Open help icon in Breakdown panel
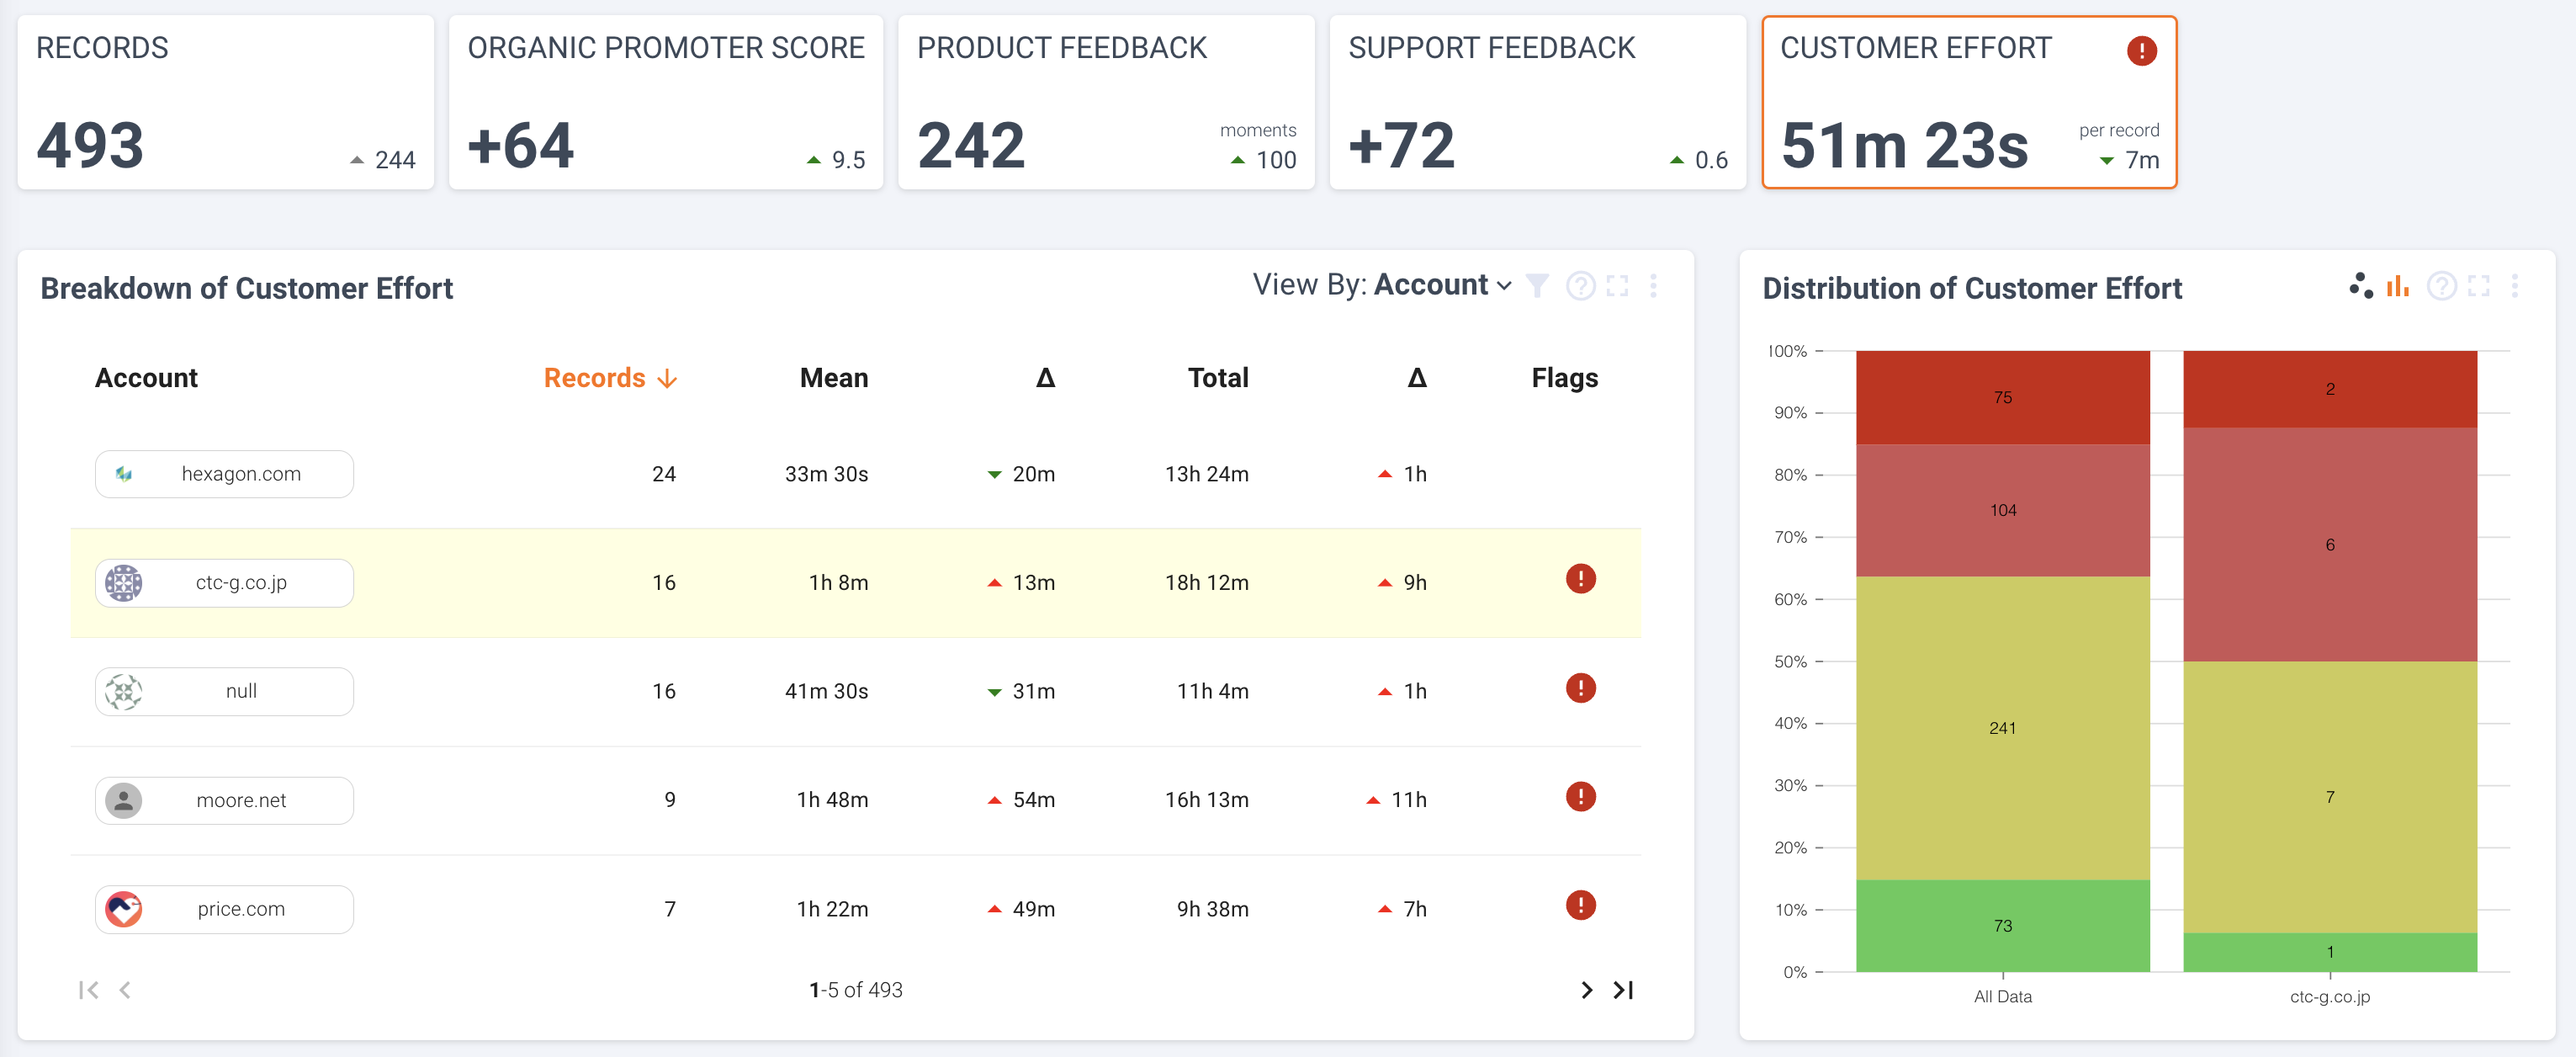The width and height of the screenshot is (2576, 1057). point(1580,287)
